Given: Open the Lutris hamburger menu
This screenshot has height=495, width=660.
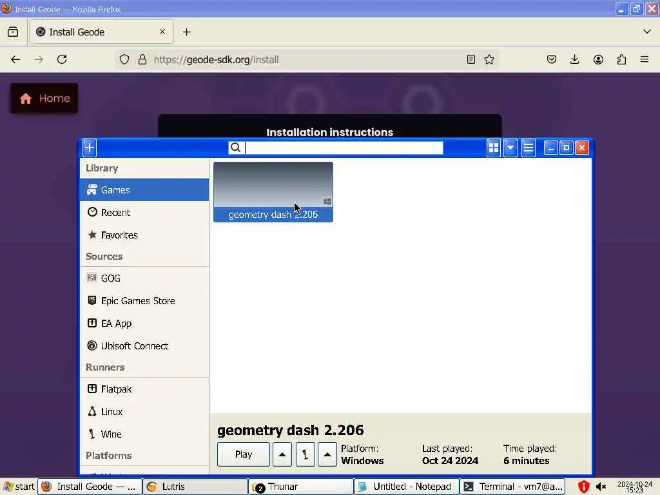Looking at the screenshot, I should coord(528,148).
